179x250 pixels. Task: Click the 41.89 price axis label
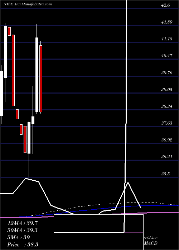click(x=166, y=22)
